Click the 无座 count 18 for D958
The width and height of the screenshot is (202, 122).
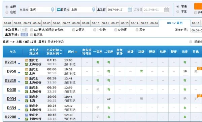click(x=185, y=71)
